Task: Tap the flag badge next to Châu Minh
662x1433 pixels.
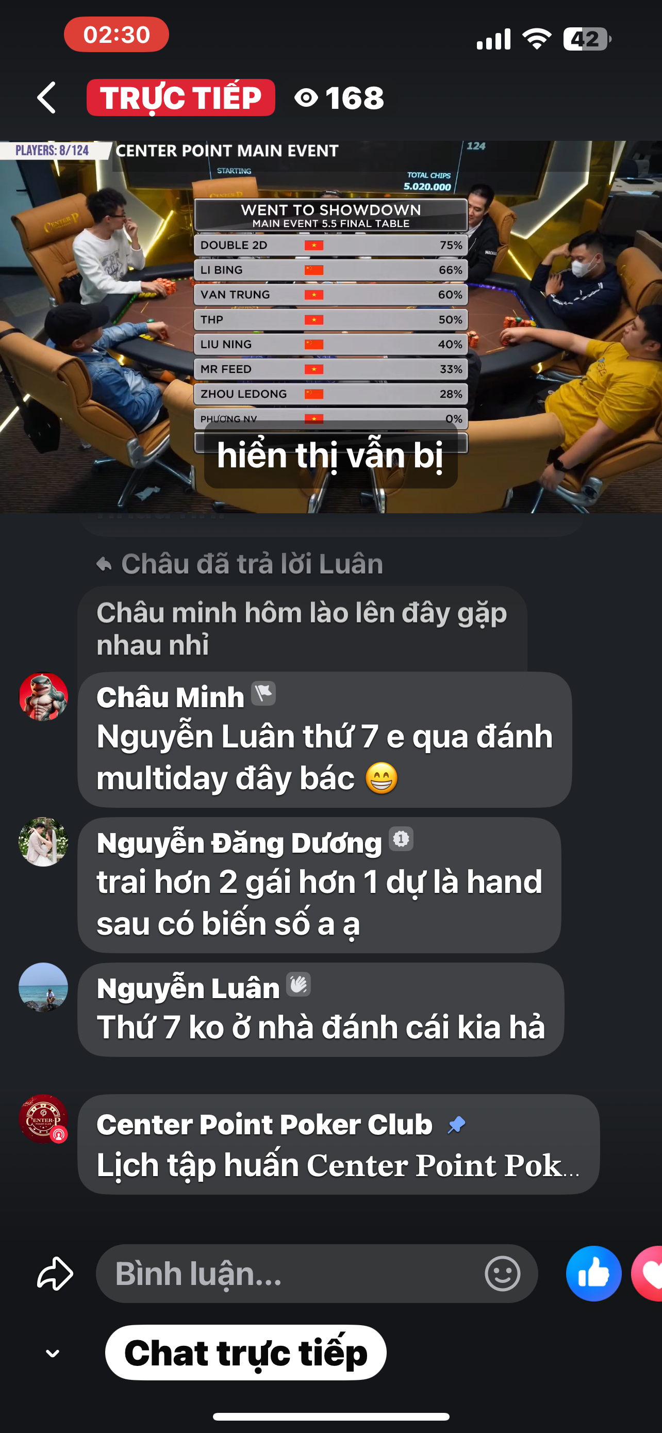Action: (x=263, y=694)
